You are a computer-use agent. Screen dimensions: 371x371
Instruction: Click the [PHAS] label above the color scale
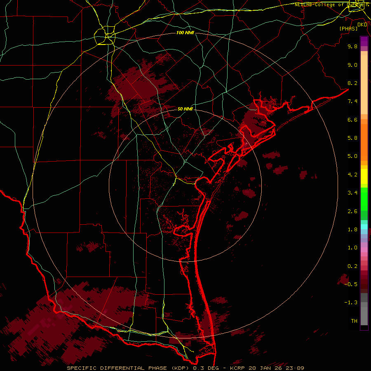[x=348, y=28]
